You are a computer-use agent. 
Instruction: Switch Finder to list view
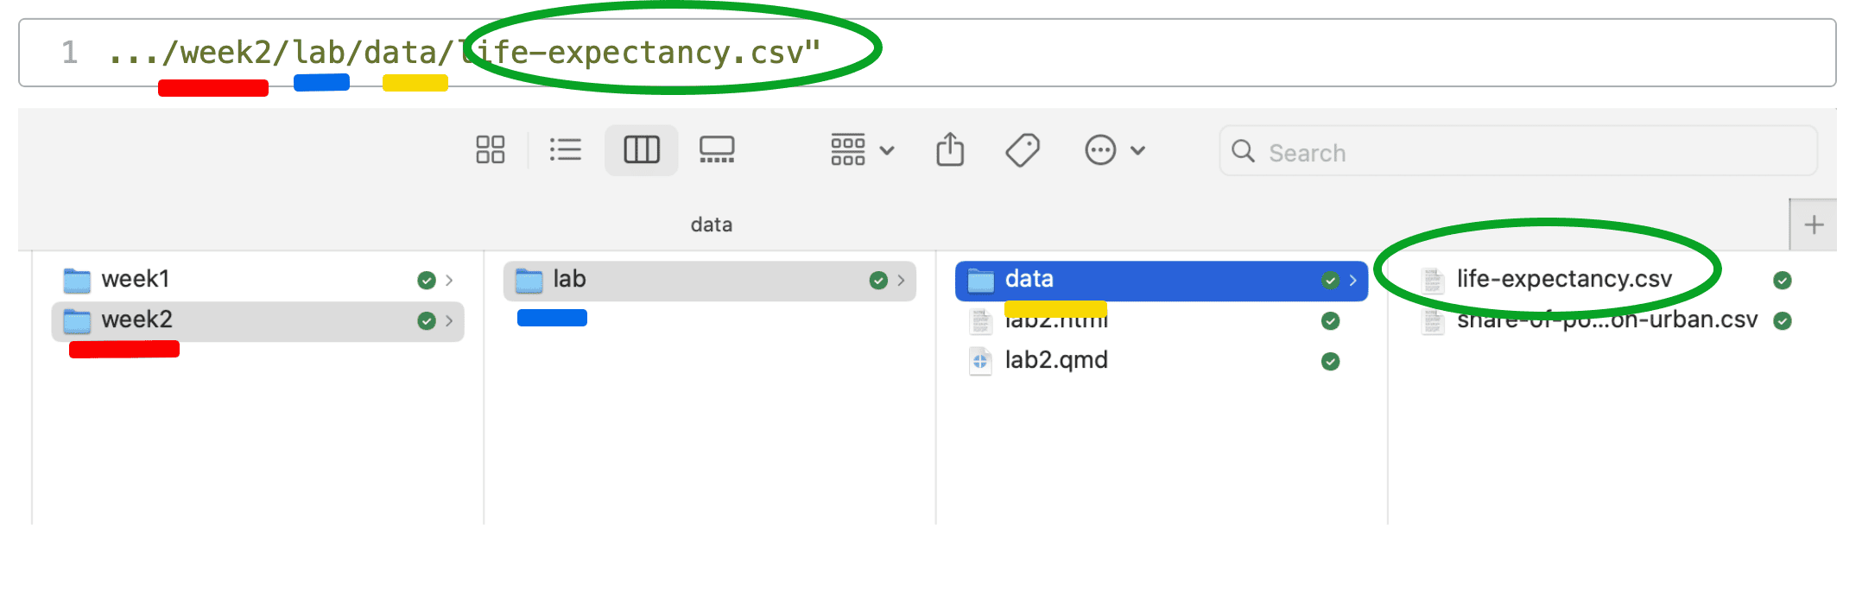tap(566, 149)
